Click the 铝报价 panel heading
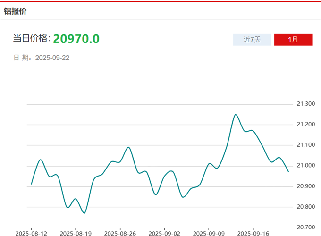The width and height of the screenshot is (321, 236). click(x=15, y=11)
